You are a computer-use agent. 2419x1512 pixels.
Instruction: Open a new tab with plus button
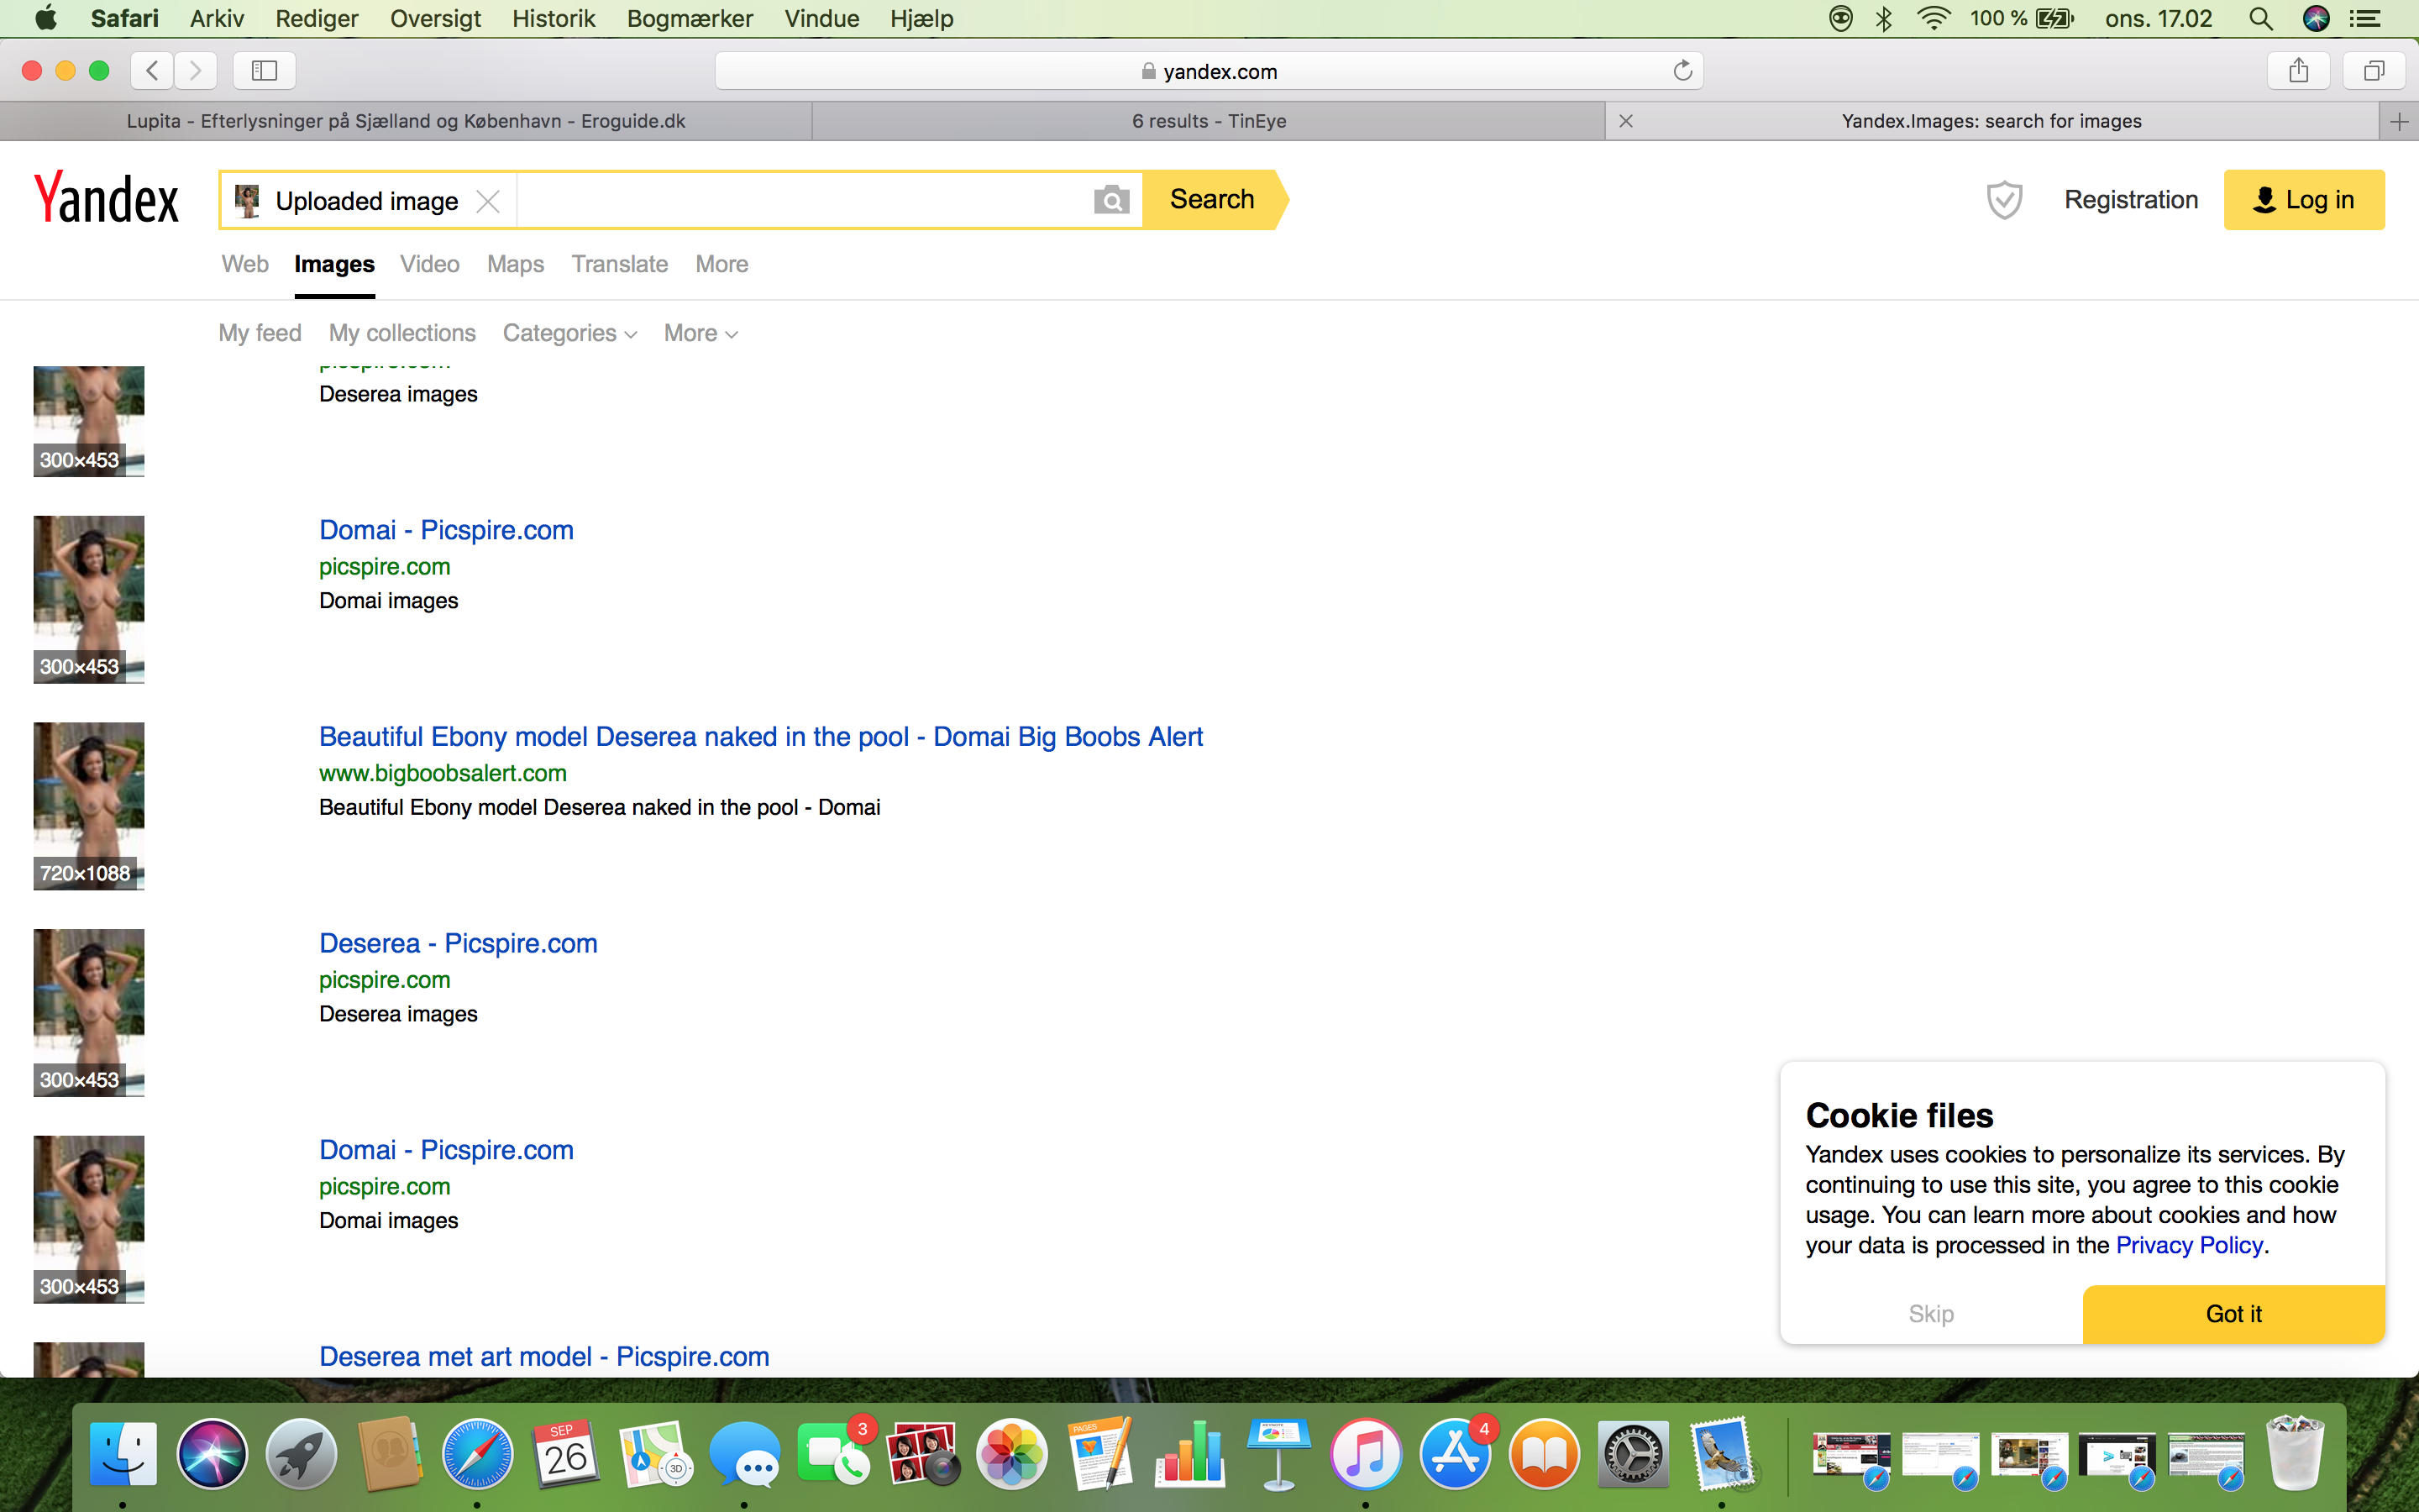tap(2399, 121)
